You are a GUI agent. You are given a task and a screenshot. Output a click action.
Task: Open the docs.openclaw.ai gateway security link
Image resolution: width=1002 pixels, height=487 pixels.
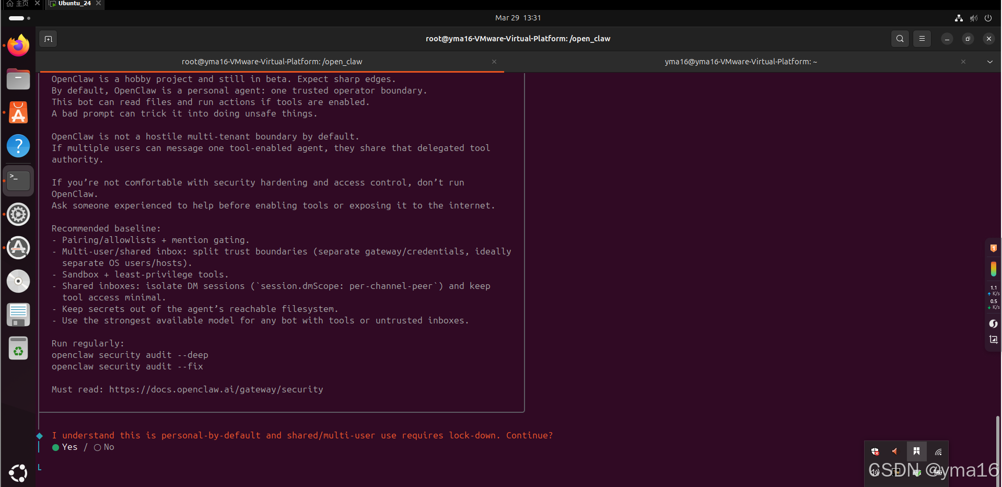(216, 389)
